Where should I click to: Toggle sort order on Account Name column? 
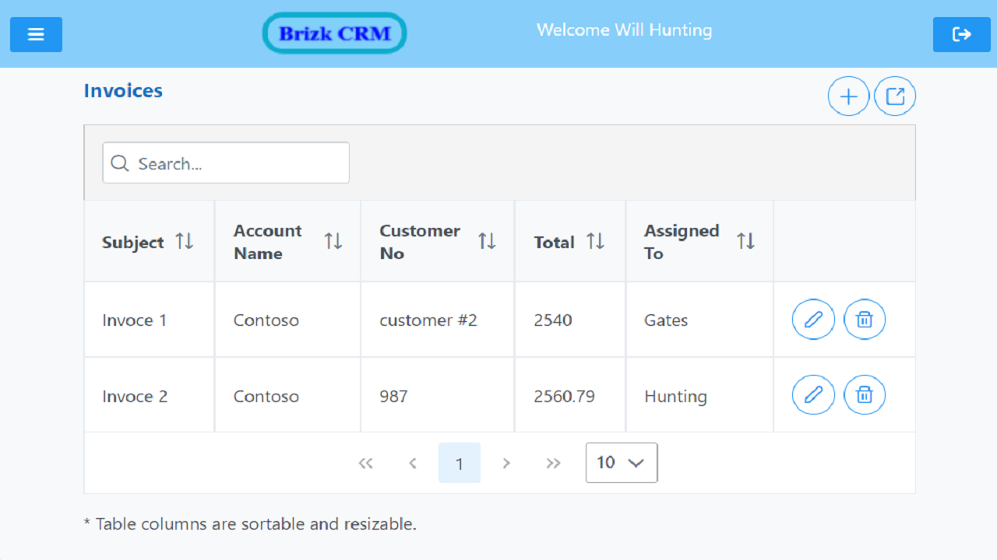[x=333, y=241]
